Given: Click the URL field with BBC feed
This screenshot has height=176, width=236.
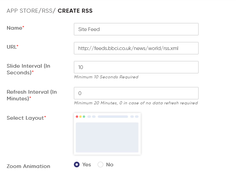Looking at the screenshot, I should 136,48.
